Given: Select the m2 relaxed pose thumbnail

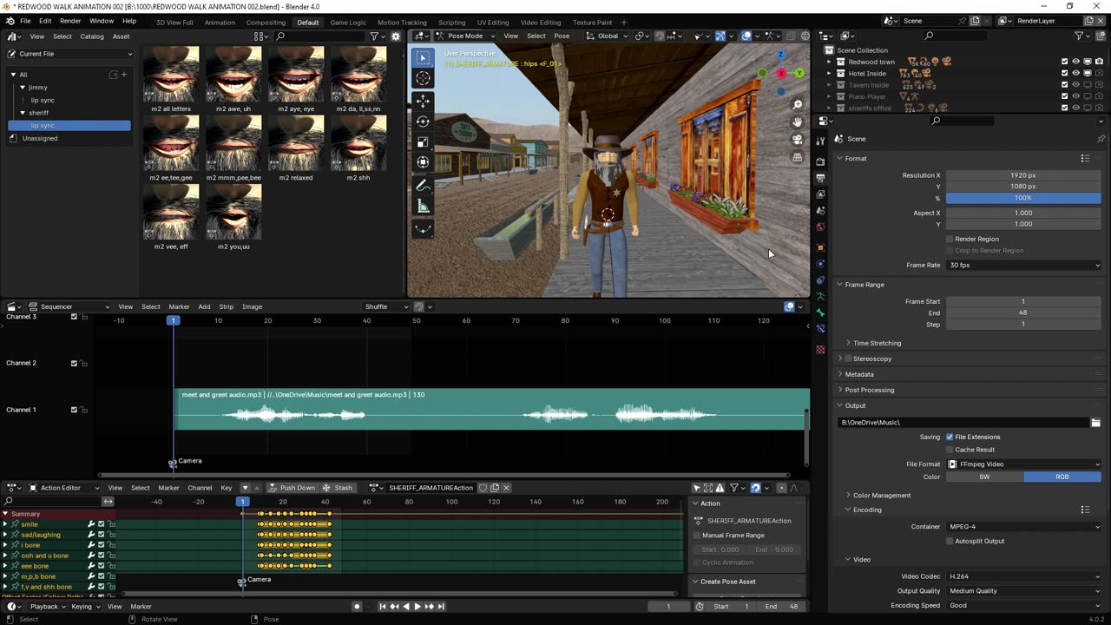Looking at the screenshot, I should click(x=296, y=143).
